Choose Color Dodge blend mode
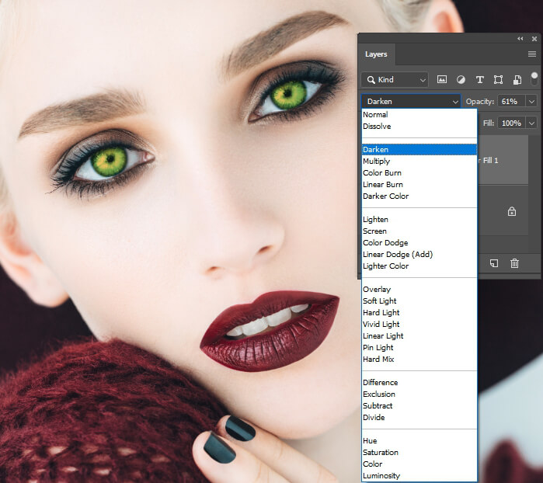 (419, 243)
